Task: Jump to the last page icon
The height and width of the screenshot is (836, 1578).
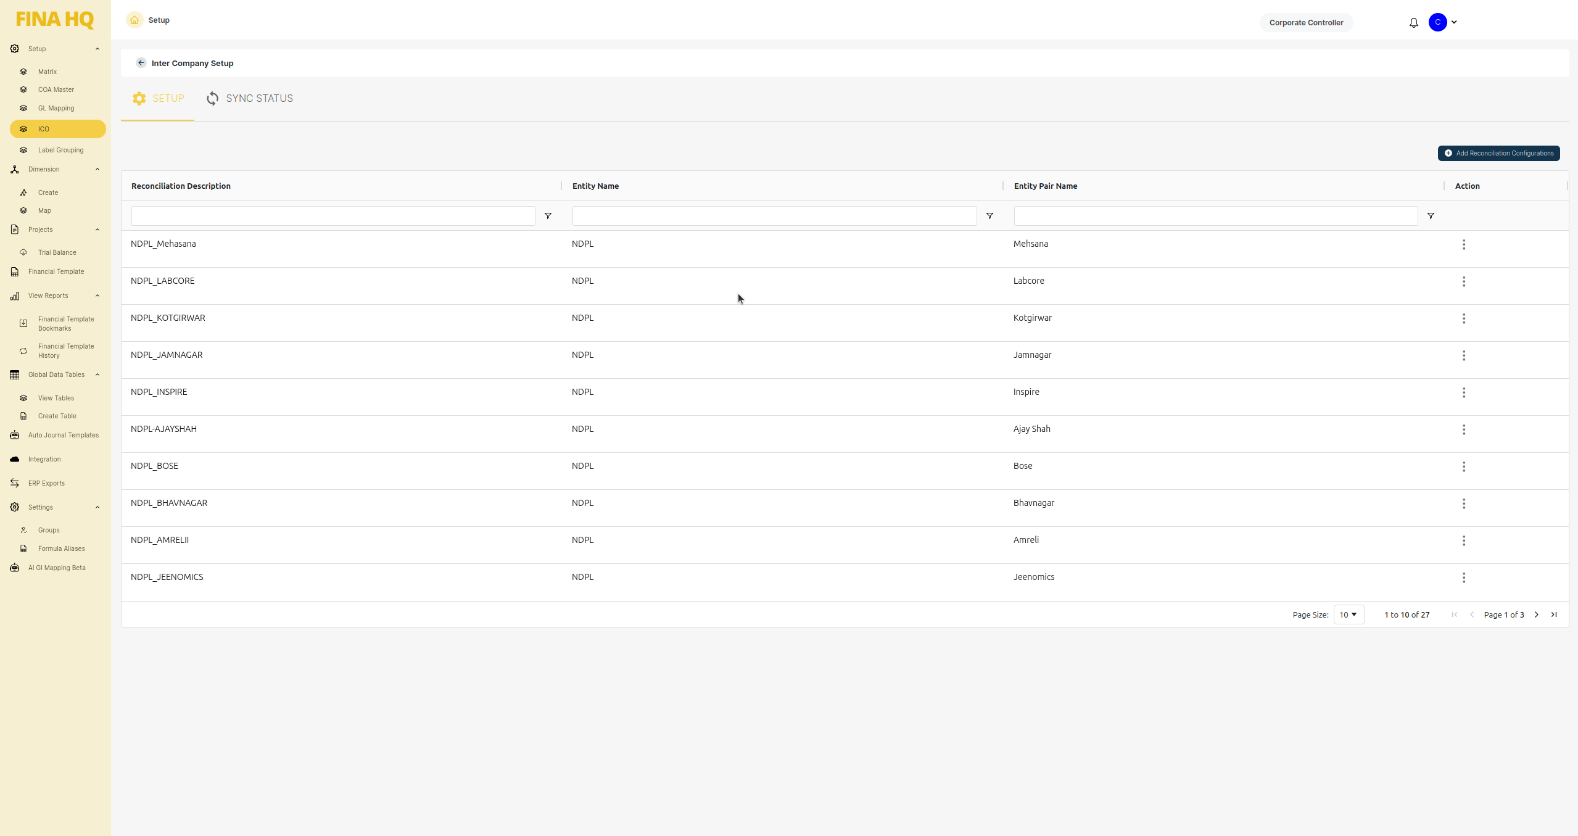Action: point(1554,615)
